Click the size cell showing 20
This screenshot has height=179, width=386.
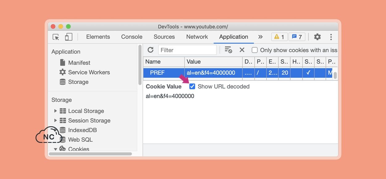pos(284,73)
